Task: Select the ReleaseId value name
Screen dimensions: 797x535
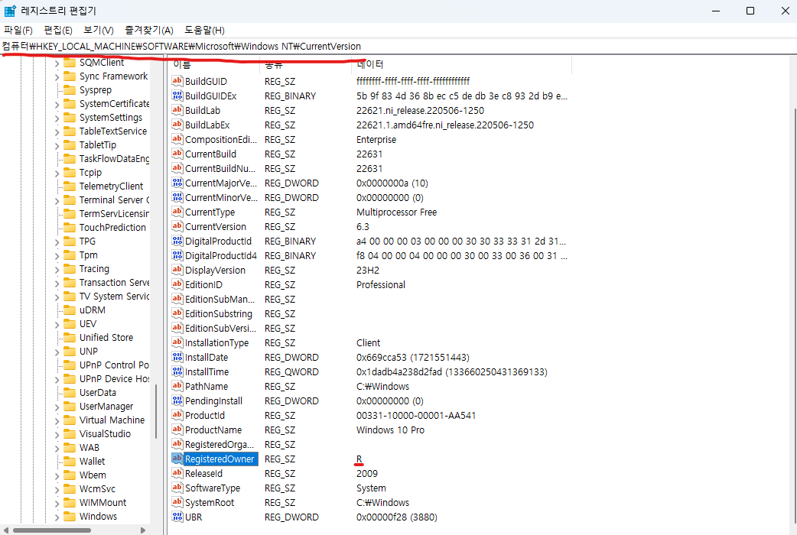Action: tap(203, 474)
